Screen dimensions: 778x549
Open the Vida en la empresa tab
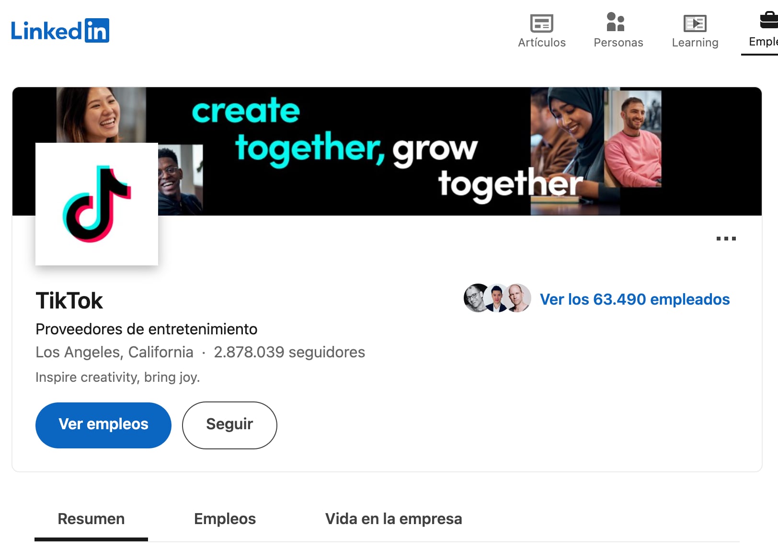(393, 519)
